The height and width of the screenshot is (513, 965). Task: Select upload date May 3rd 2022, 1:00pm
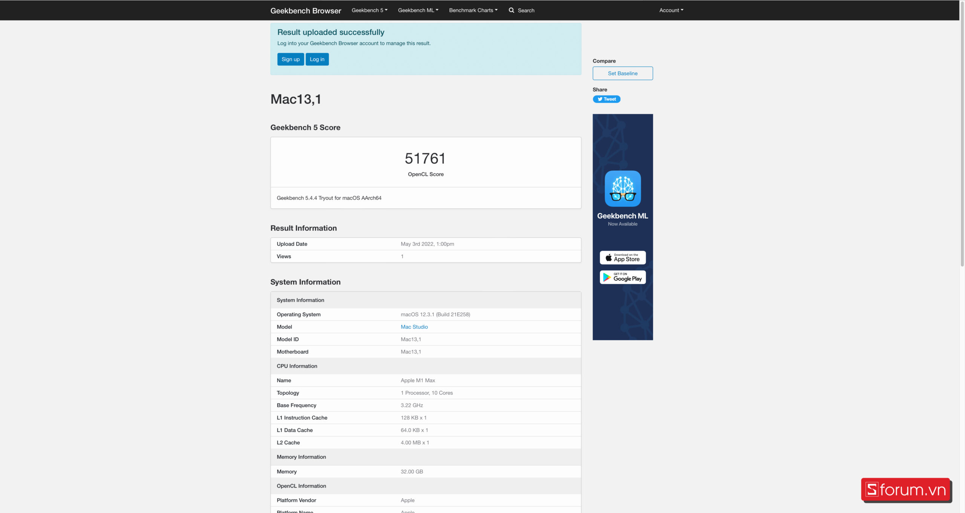[427, 244]
